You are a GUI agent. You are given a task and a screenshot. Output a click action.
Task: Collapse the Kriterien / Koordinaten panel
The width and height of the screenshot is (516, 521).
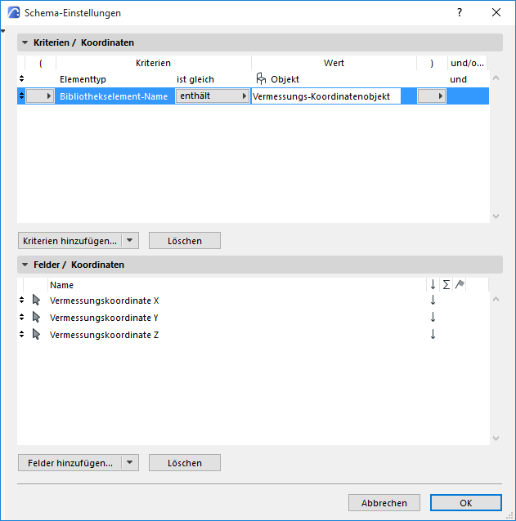point(25,42)
